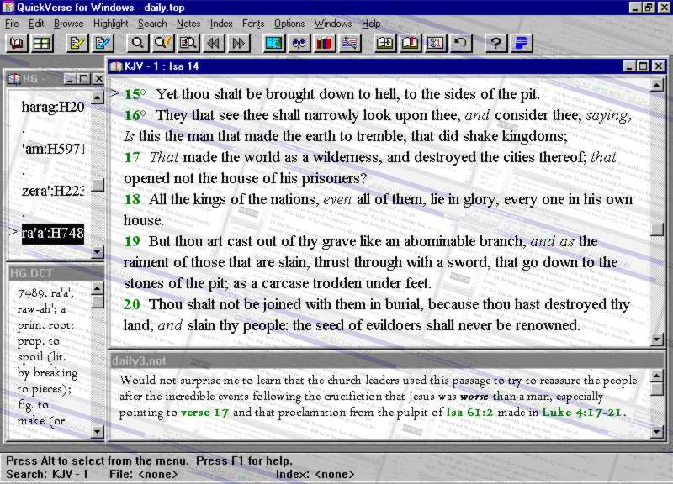Click the four-pane window layout toolbar icon
The image size is (673, 484).
[41, 44]
